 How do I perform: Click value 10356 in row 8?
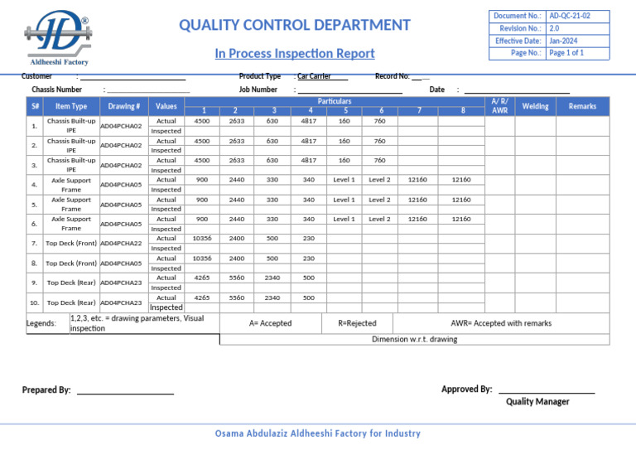202,259
